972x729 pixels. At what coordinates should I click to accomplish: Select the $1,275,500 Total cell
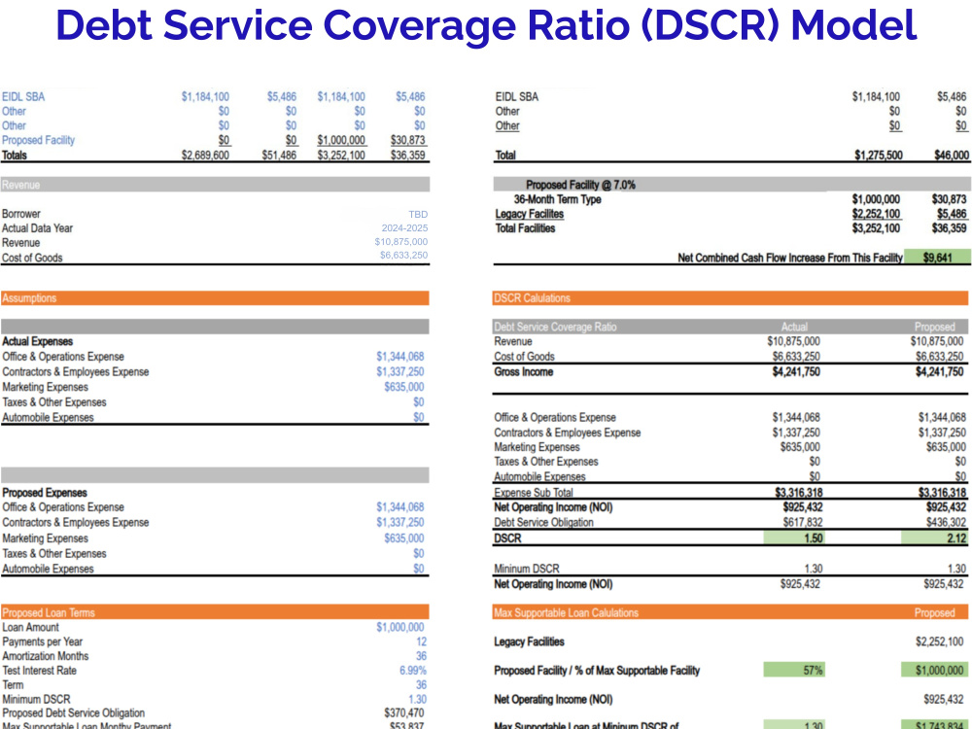[879, 155]
